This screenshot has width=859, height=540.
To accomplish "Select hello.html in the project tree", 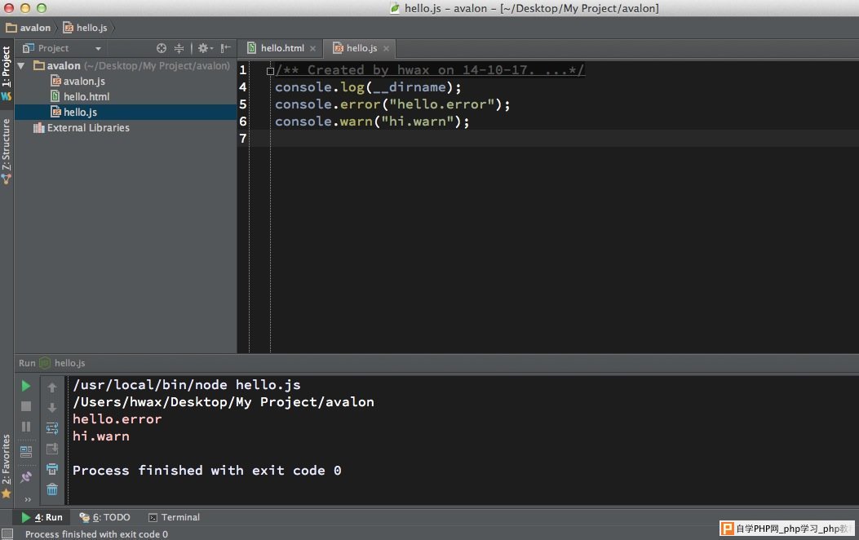I will [86, 96].
